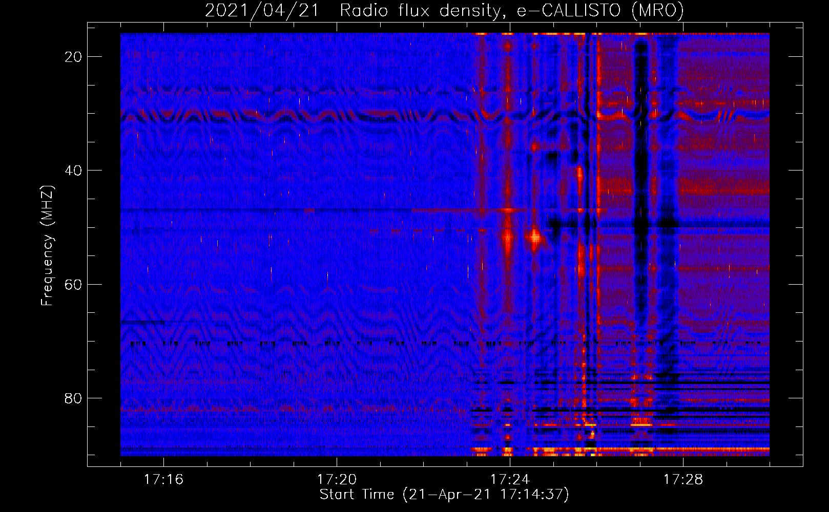This screenshot has height=512, width=829.
Task: Click the 40 MHz frequency tick label
Action: pyautogui.click(x=73, y=170)
